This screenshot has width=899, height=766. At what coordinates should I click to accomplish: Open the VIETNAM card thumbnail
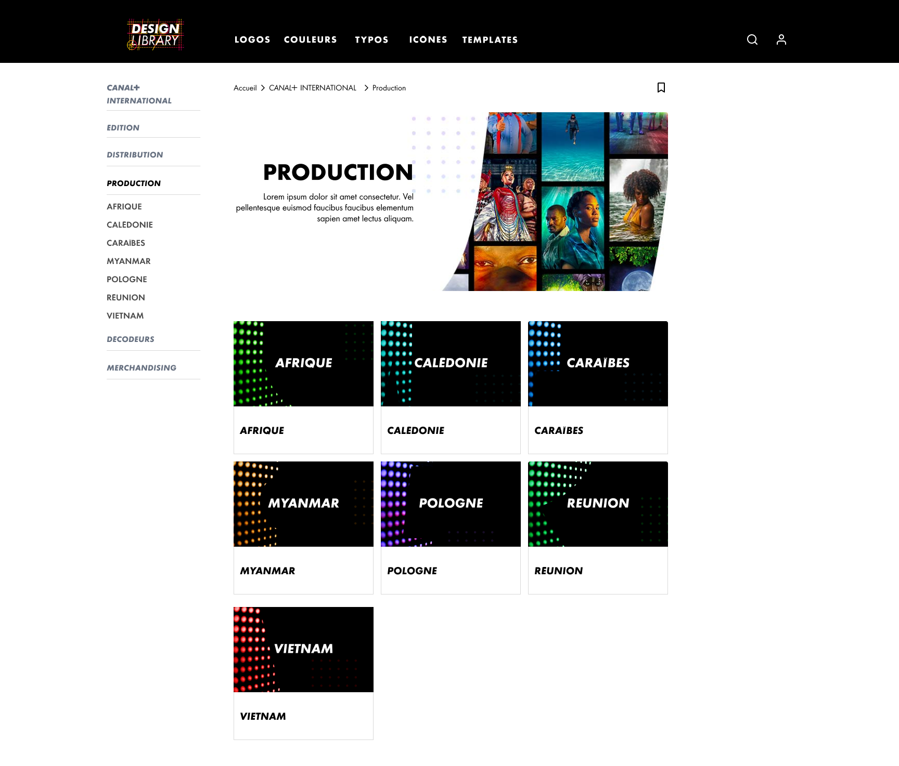pyautogui.click(x=303, y=650)
